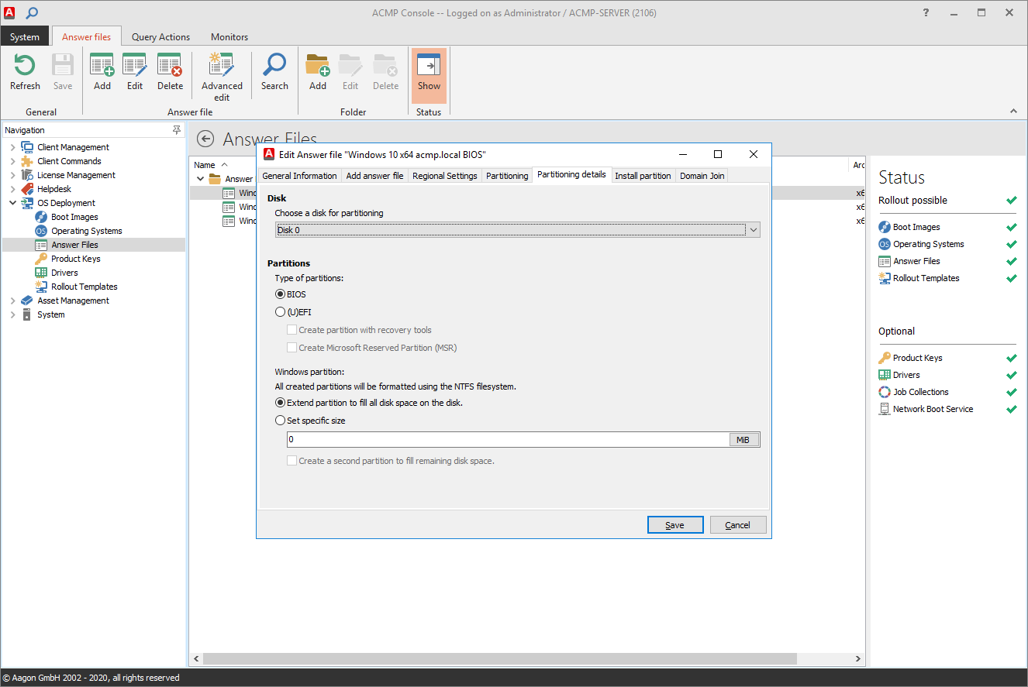The width and height of the screenshot is (1028, 687).
Task: Expand Client Commands in the navigation tree
Action: (12, 161)
